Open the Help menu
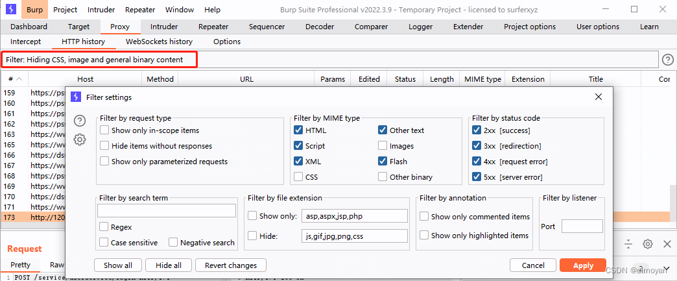 pos(212,10)
